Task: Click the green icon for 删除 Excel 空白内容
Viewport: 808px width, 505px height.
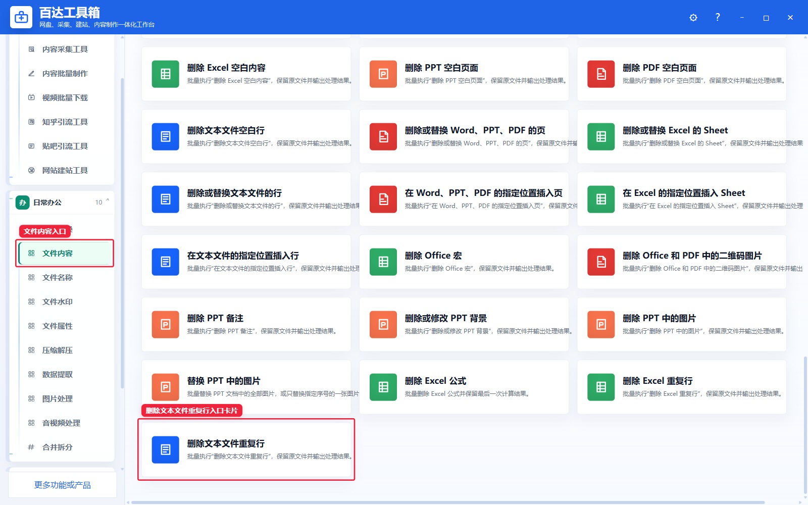Action: (166, 74)
